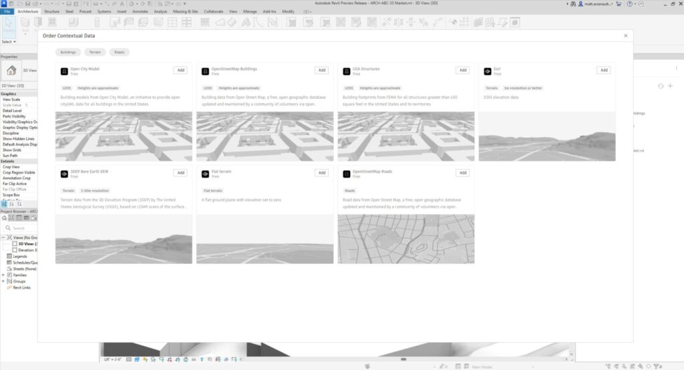Screen dimensions: 684x370
Task: Select Revit Links in Project Browser
Action: [x=22, y=288]
